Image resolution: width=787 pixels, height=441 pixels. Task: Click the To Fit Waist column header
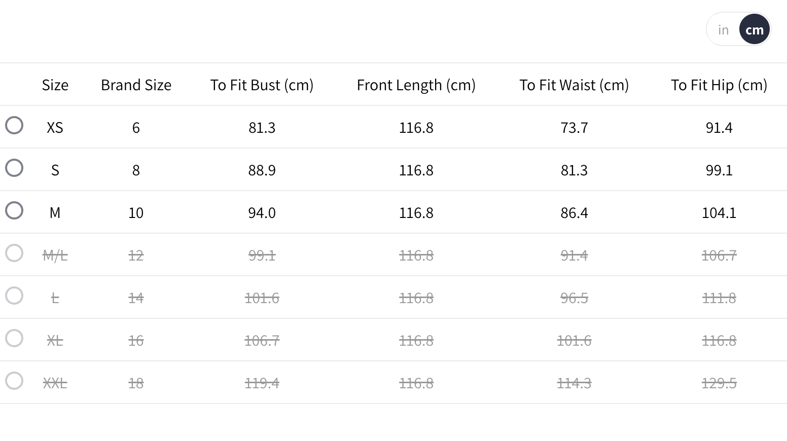click(x=574, y=85)
